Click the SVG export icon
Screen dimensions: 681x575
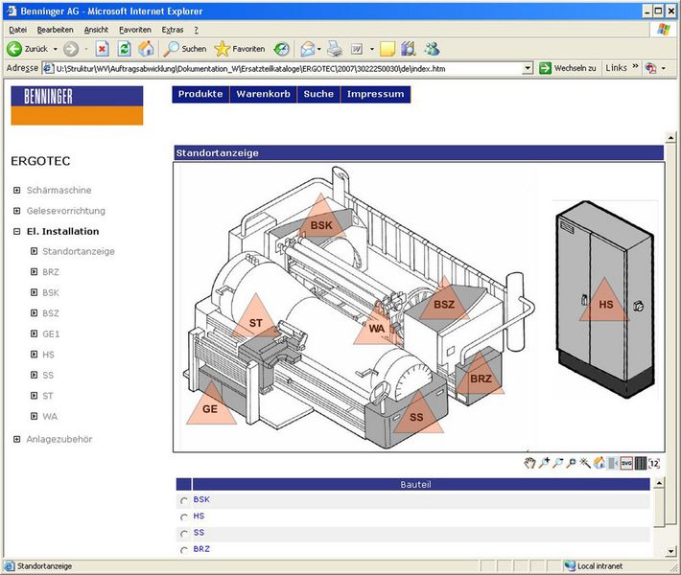coord(626,463)
